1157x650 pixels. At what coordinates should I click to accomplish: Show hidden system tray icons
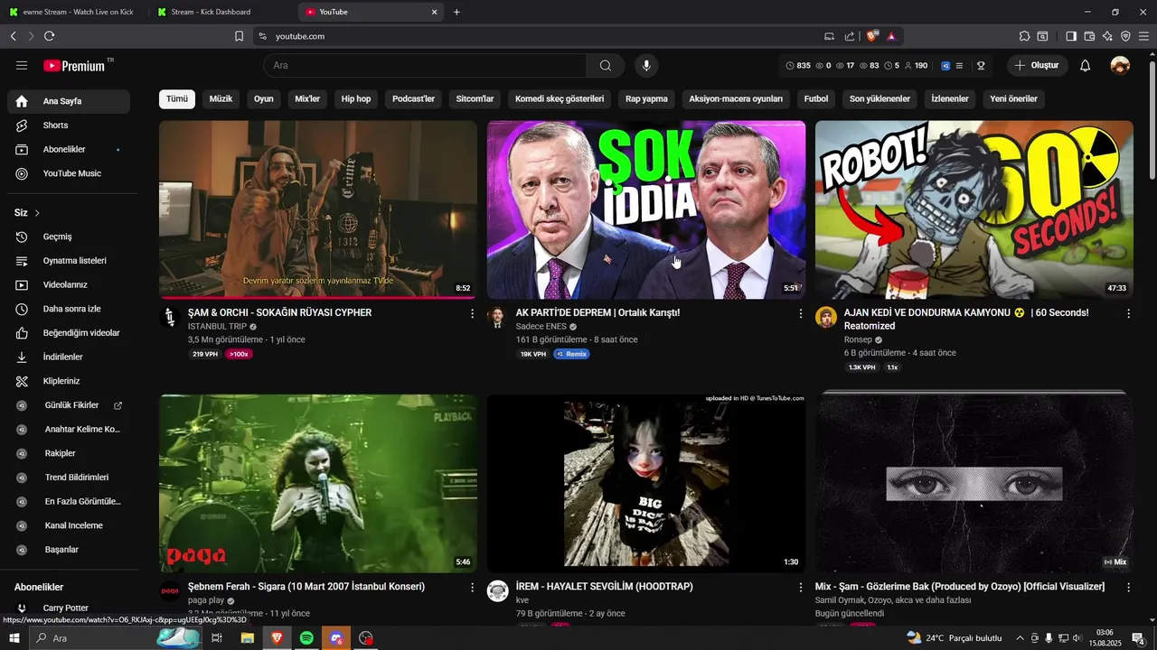tap(1020, 638)
